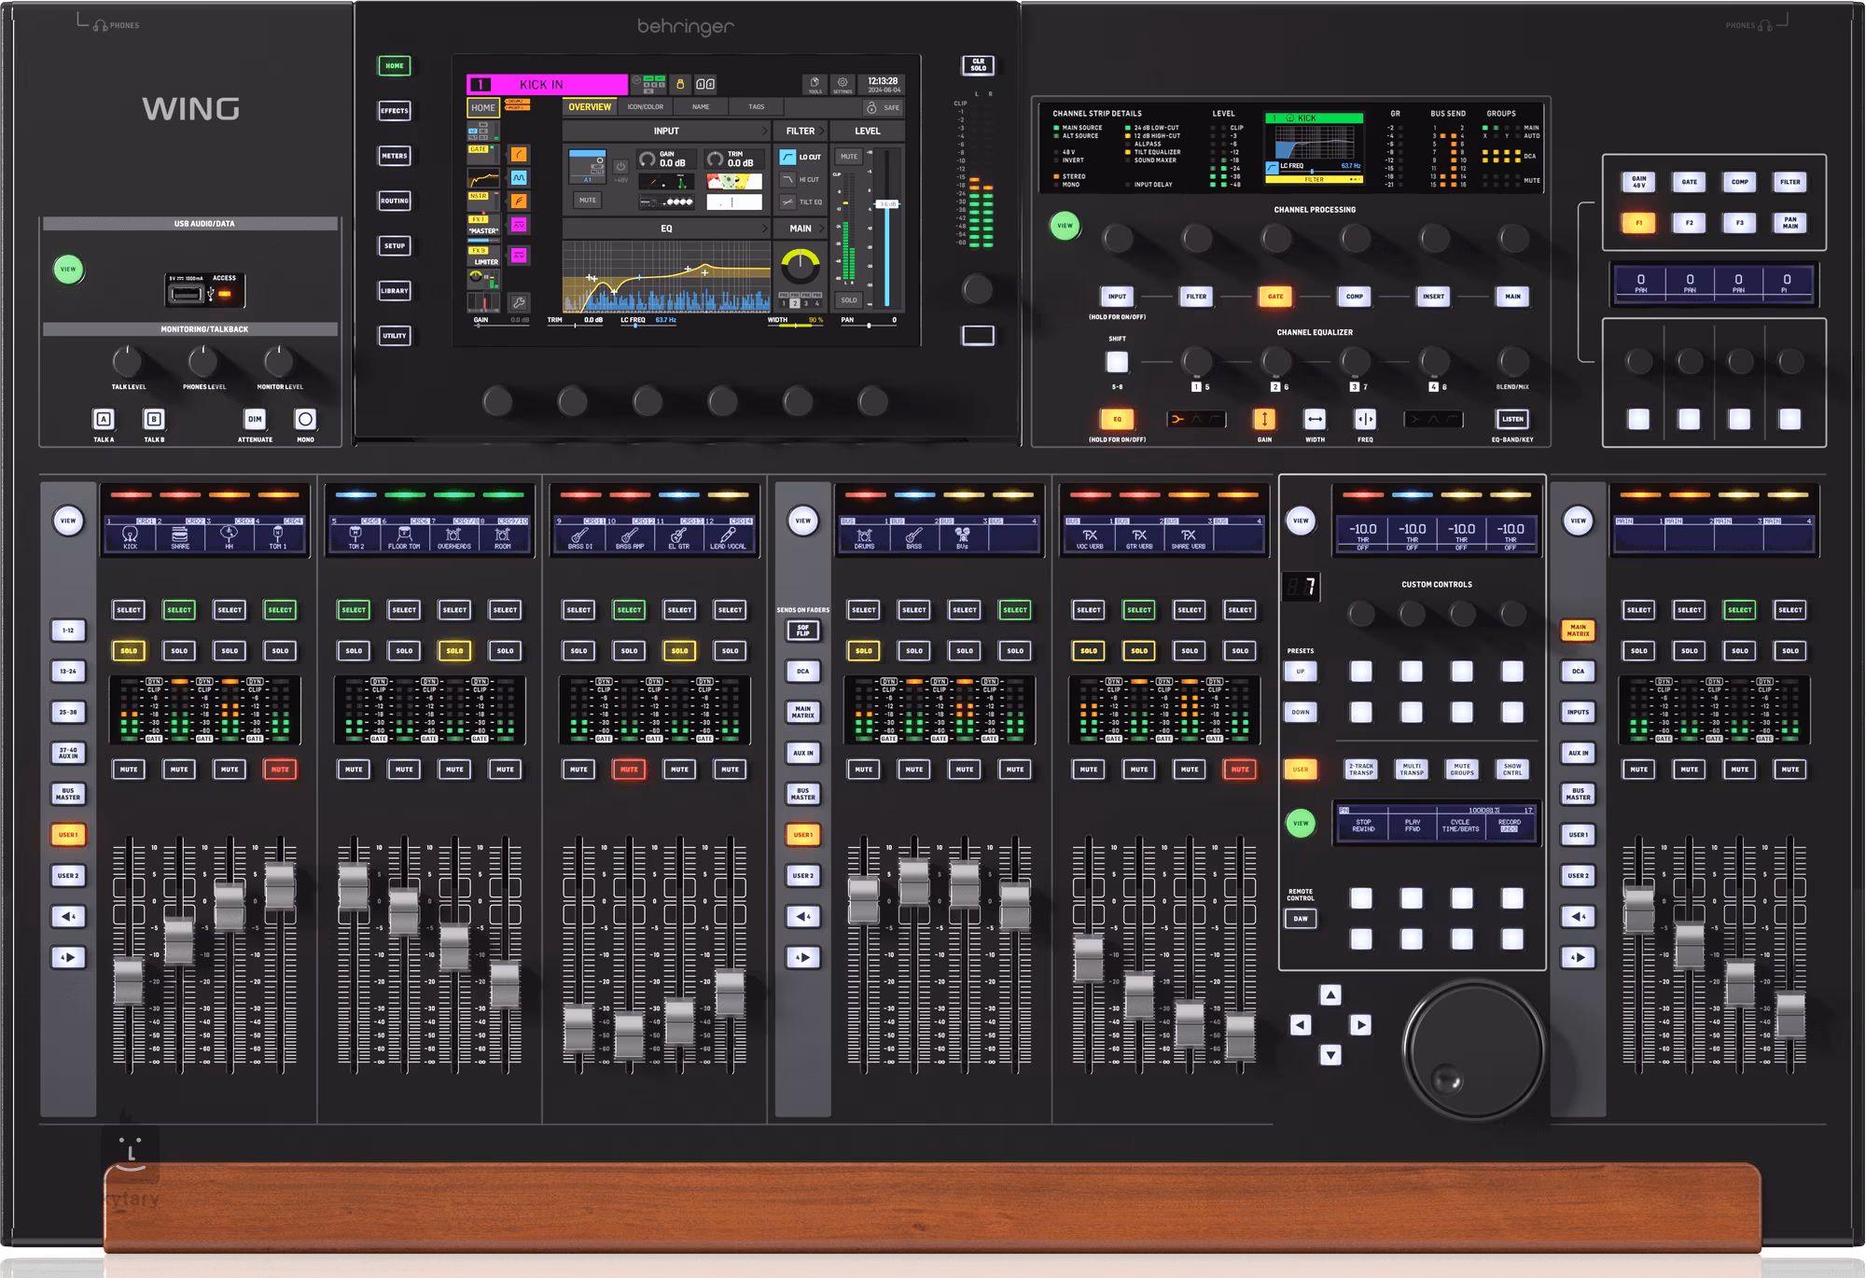Expand the EQ section chevron
This screenshot has height=1278, width=1866.
[x=765, y=229]
